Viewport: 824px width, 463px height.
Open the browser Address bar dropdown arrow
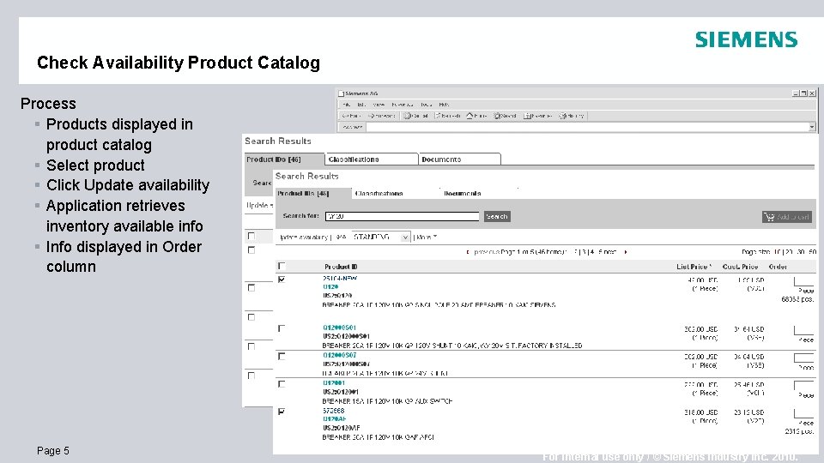coord(812,127)
